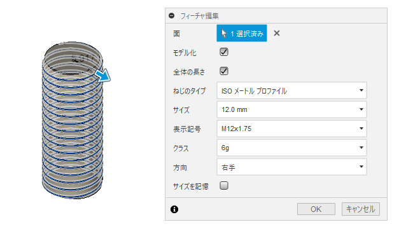Confirm the thread with the OK button
The height and width of the screenshot is (231, 406).
point(316,209)
